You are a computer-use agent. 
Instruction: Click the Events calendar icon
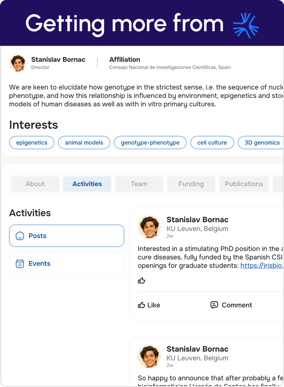tap(20, 264)
